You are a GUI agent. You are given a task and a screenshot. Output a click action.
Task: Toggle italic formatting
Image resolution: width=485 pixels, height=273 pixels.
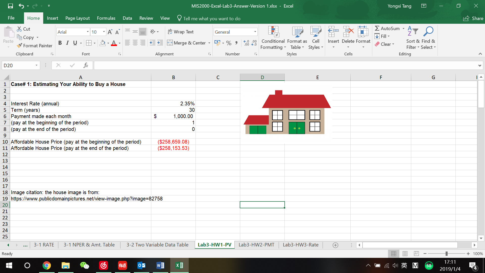(x=67, y=43)
